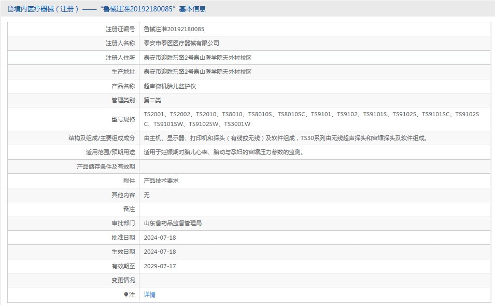Click the 备注 label

(129, 209)
